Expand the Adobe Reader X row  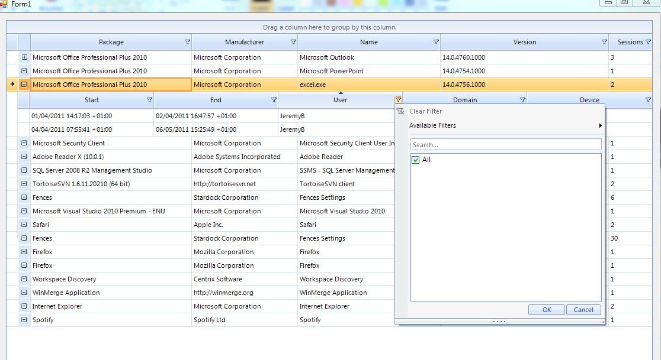click(24, 157)
